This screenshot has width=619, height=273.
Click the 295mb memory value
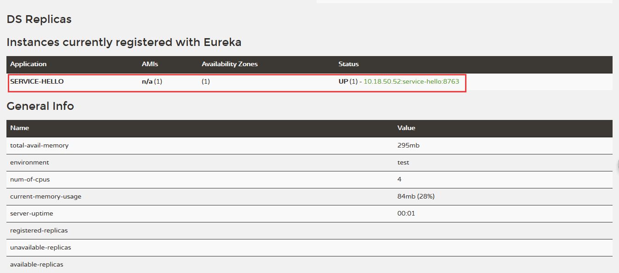click(408, 145)
